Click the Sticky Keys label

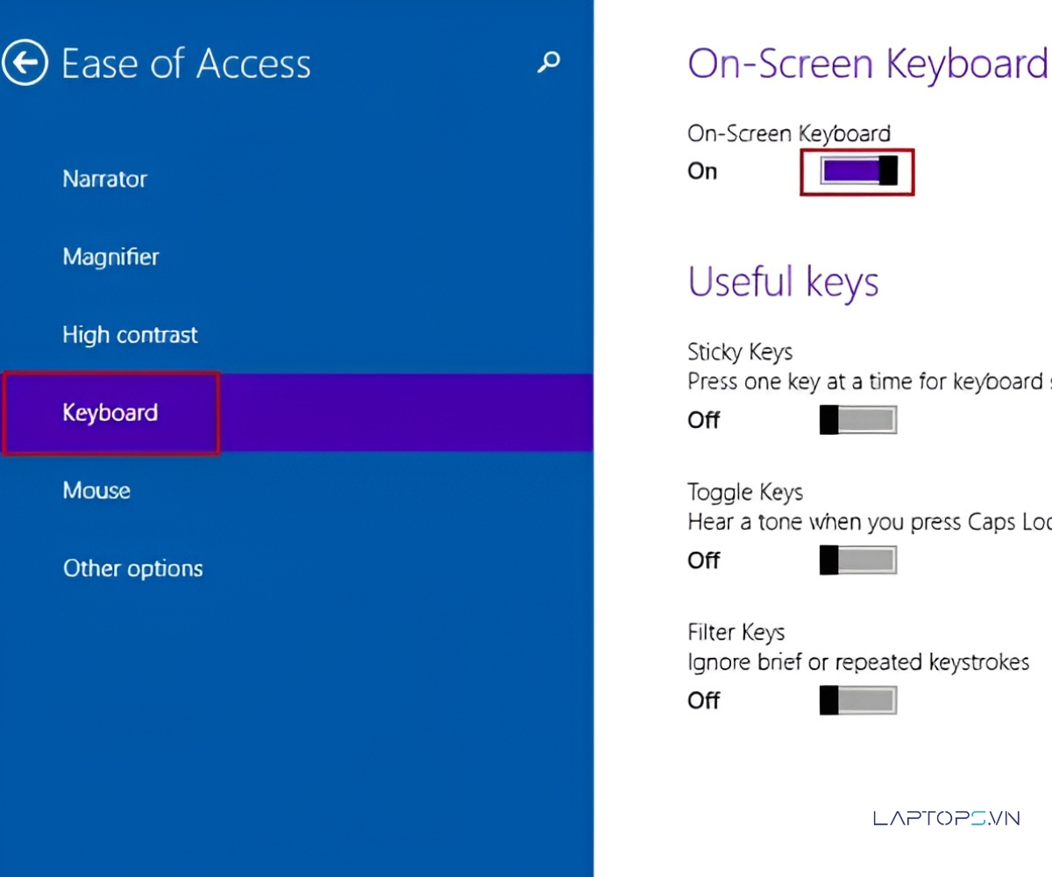740,353
